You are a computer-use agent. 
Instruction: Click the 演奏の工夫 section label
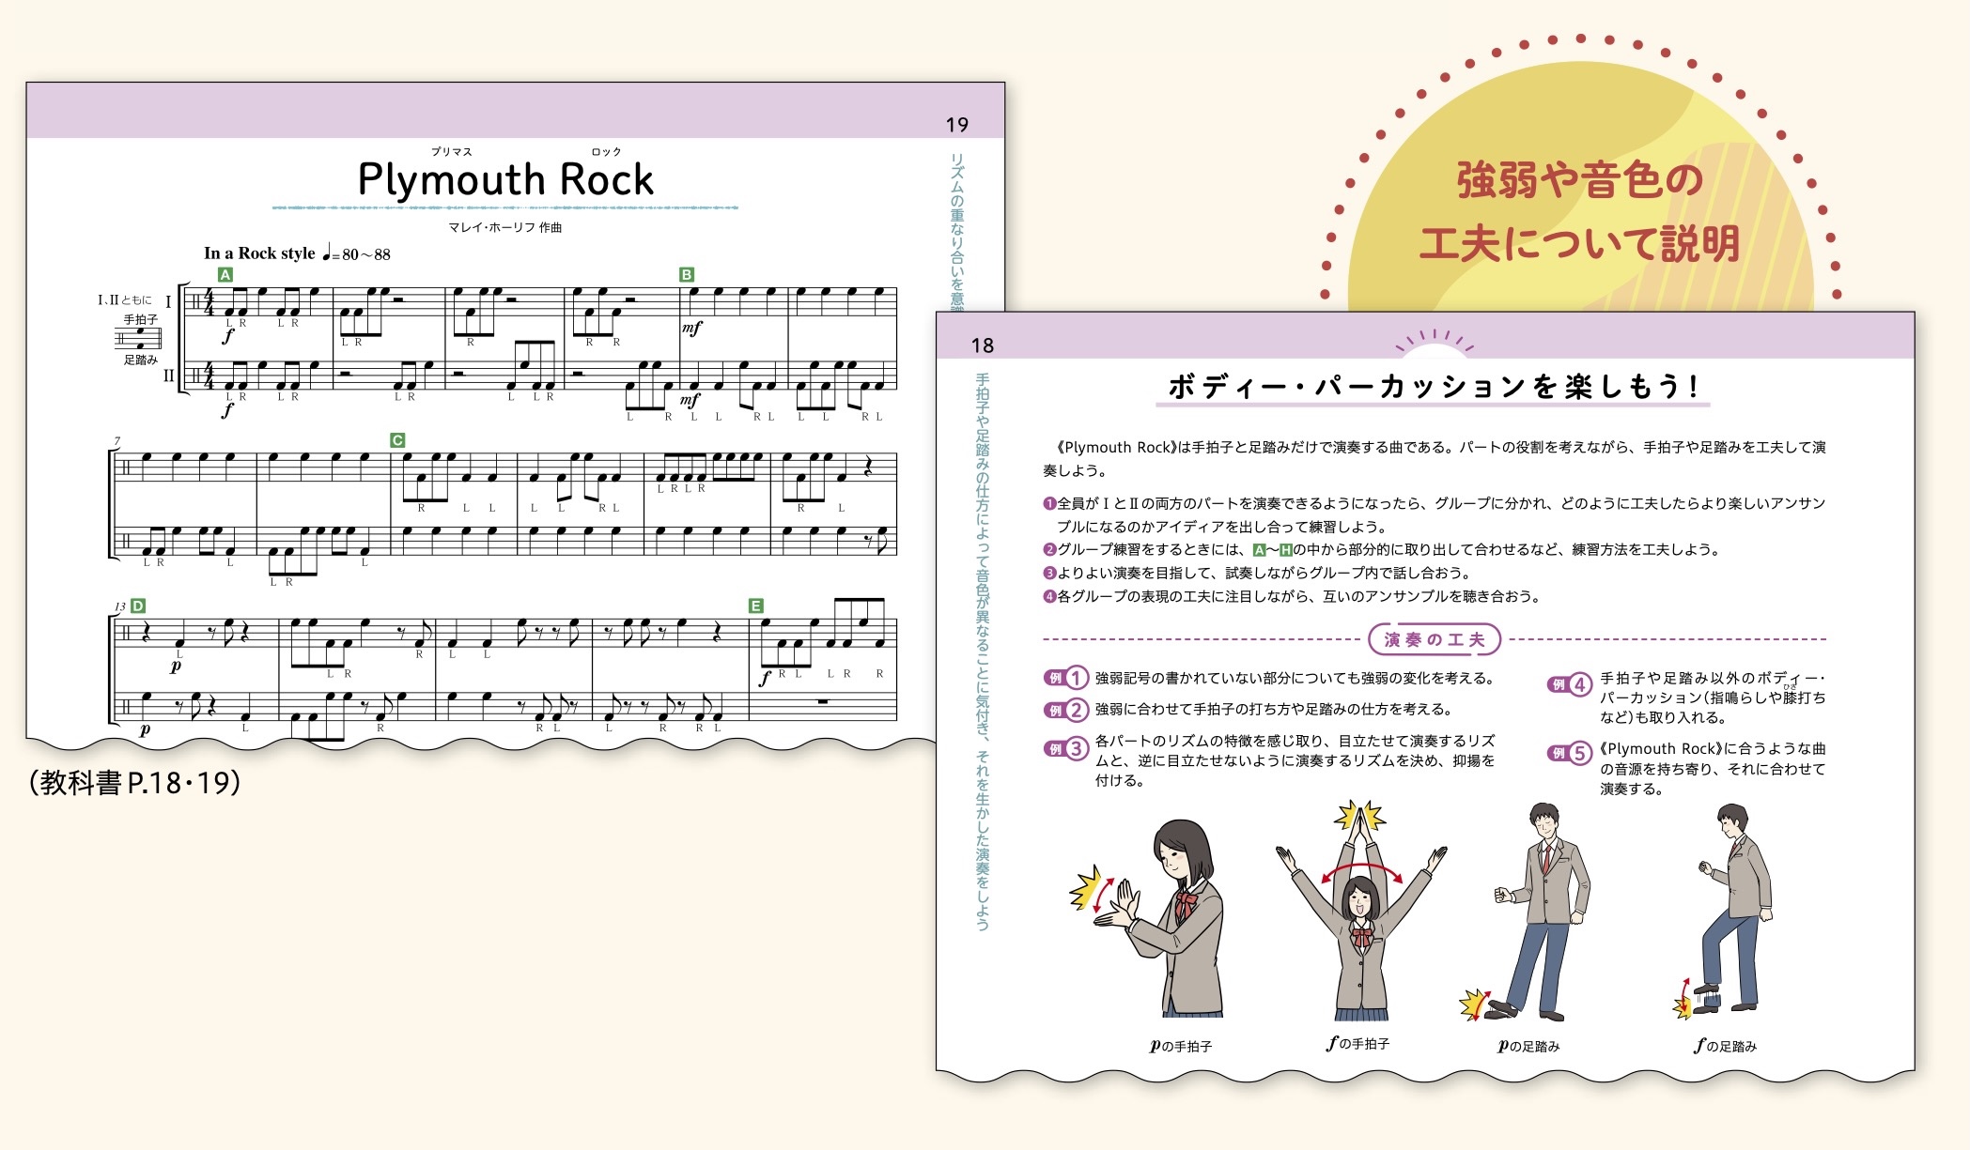click(1435, 640)
